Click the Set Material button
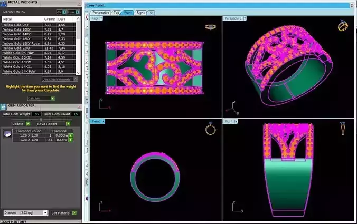This screenshot has width=357, height=224. [61, 213]
